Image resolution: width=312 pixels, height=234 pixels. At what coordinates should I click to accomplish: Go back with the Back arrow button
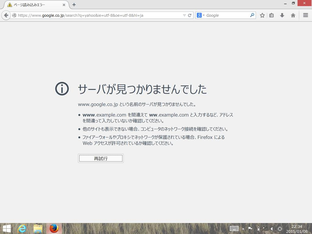pyautogui.click(x=6, y=15)
